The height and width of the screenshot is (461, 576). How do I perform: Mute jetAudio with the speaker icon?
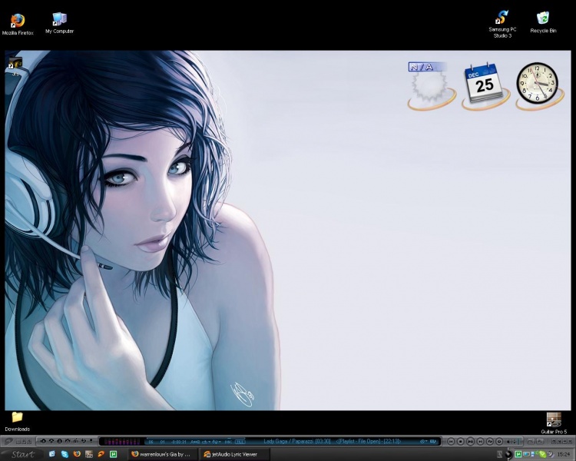(509, 442)
